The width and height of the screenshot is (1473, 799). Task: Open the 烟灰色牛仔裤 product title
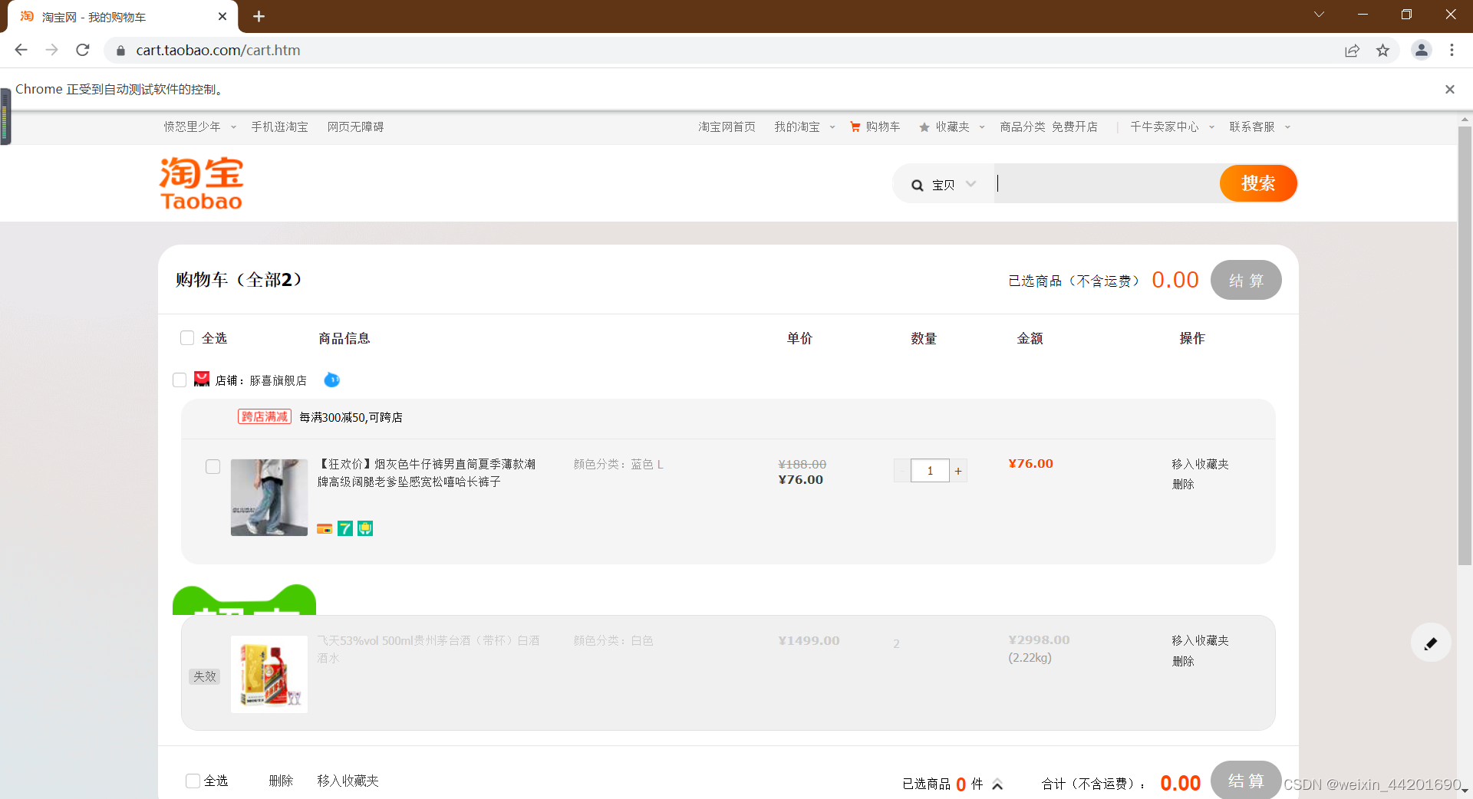[x=427, y=473]
